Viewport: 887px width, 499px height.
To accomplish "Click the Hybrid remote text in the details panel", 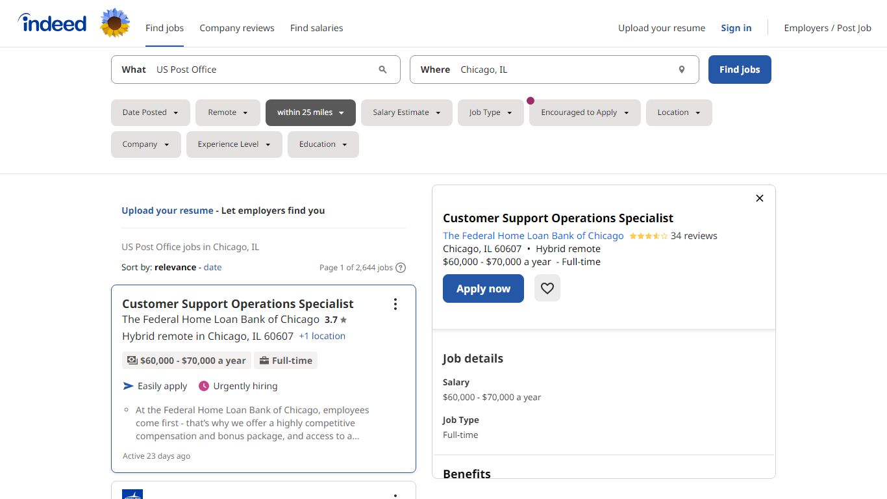I will pyautogui.click(x=568, y=249).
